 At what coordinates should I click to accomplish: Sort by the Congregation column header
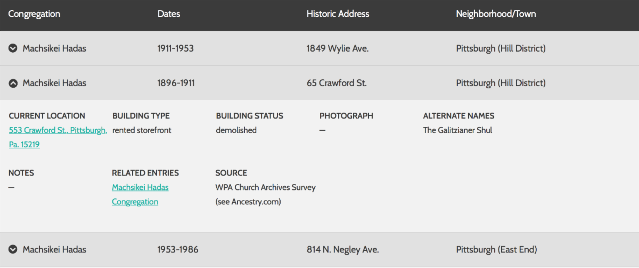tap(34, 14)
